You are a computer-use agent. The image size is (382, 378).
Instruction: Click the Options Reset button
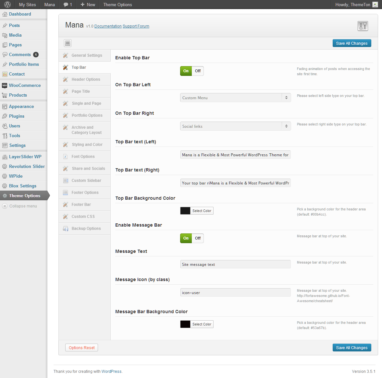pos(81,348)
